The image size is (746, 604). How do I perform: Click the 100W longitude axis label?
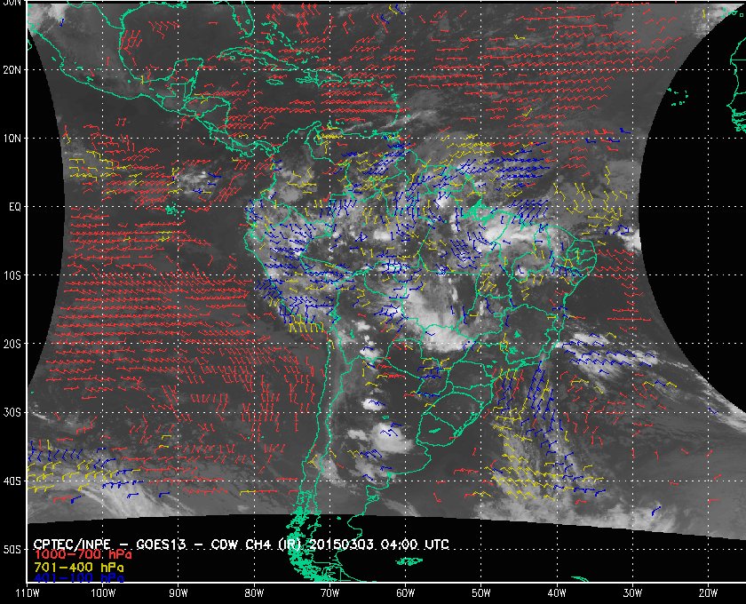pyautogui.click(x=103, y=593)
